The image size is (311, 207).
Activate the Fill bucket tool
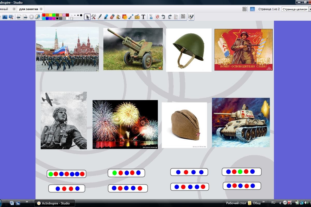click(118, 17)
